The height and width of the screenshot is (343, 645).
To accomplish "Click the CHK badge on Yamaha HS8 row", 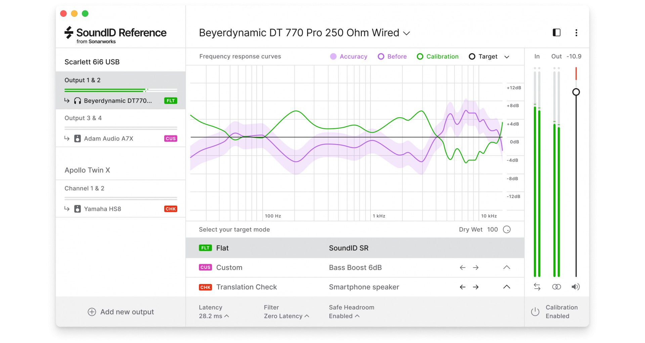I will point(171,209).
